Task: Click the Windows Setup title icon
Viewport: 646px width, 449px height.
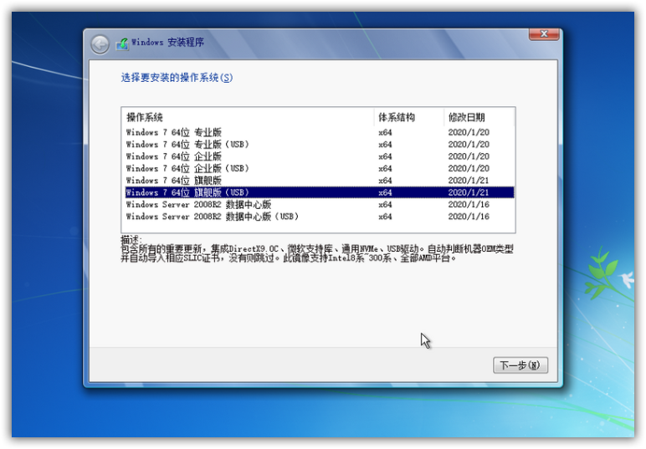Action: coord(122,43)
